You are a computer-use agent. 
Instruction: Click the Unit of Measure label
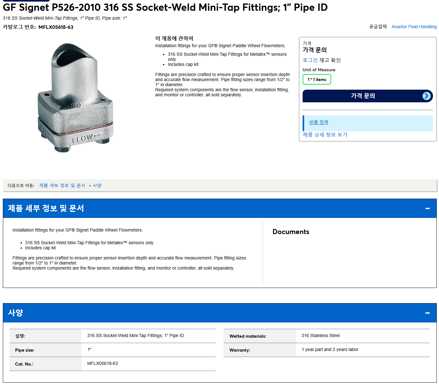point(319,70)
